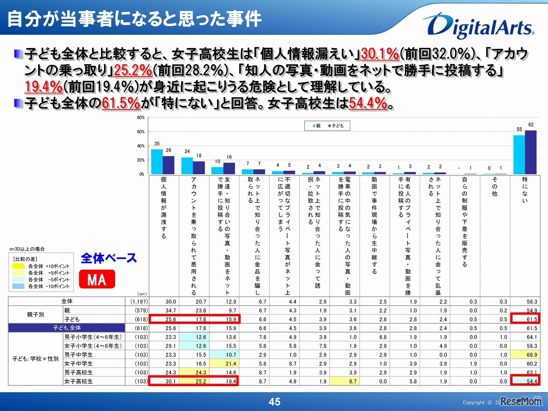Click the blue bullet icon before 子ども全体の61.5%
548x411 pixels.
pos(17,102)
